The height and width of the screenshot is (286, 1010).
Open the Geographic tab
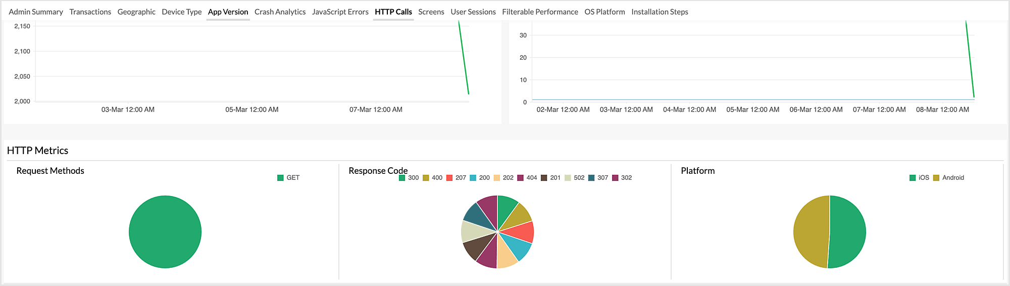(136, 12)
